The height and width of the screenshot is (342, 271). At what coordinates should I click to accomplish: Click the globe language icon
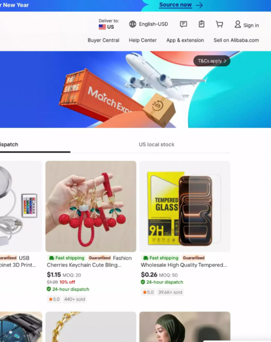tap(132, 24)
